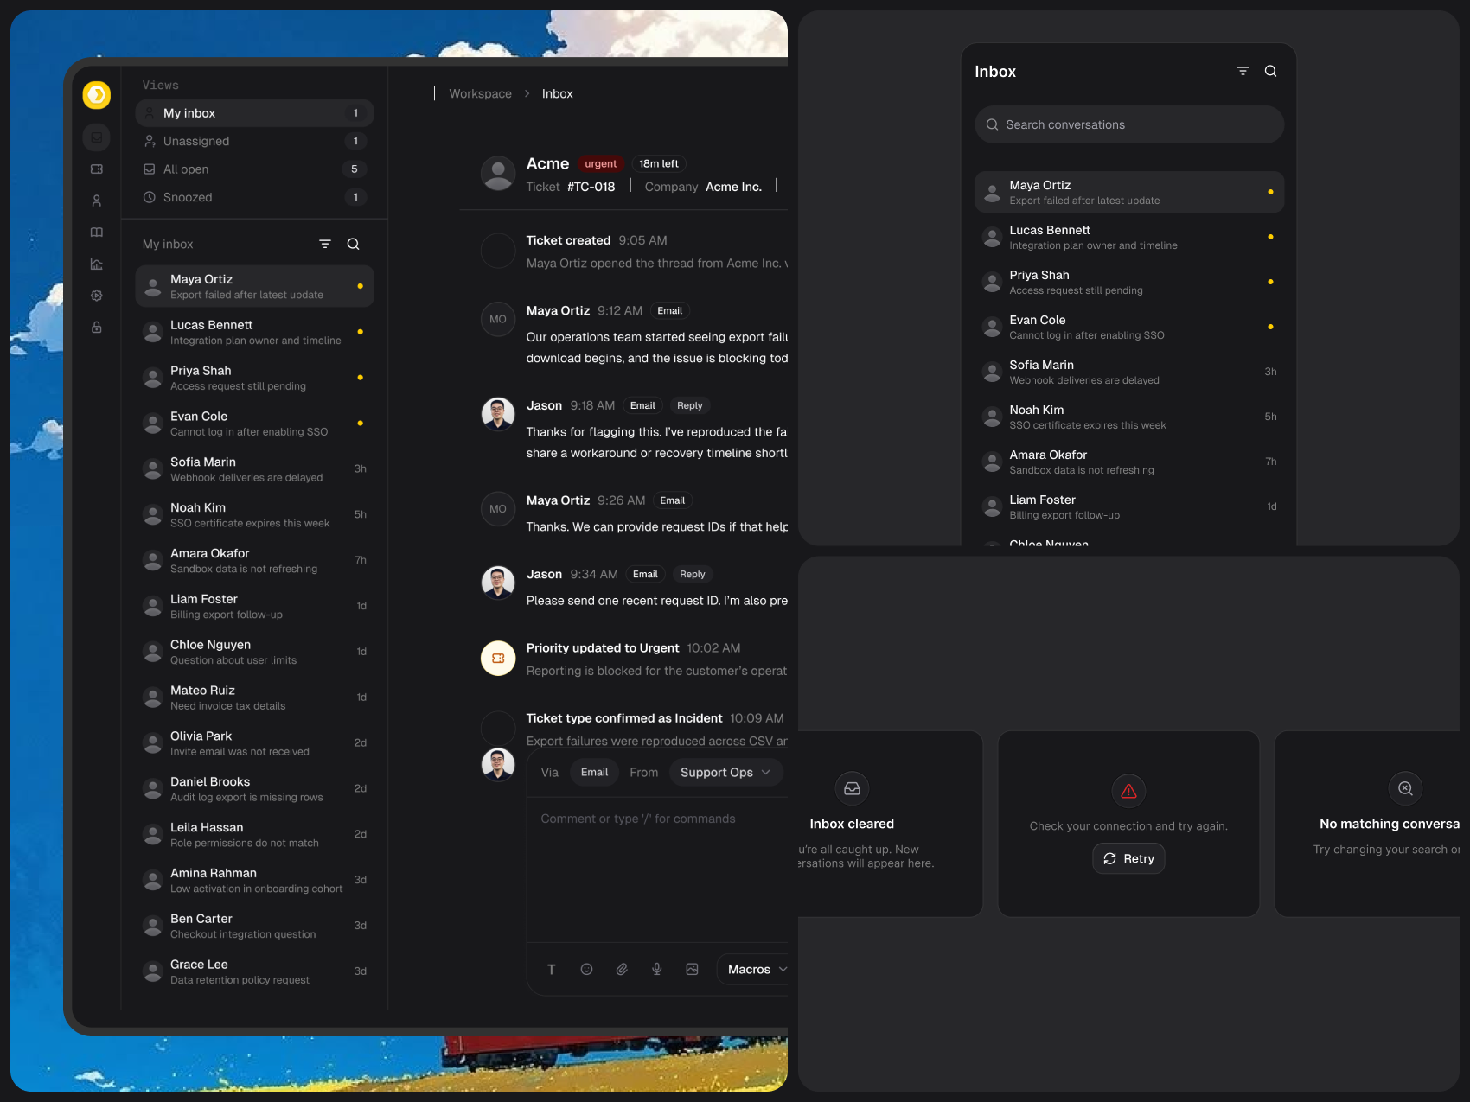Open Priya Shah in right Inbox panel
Screen dimensions: 1470x1102
pyautogui.click(x=1129, y=282)
